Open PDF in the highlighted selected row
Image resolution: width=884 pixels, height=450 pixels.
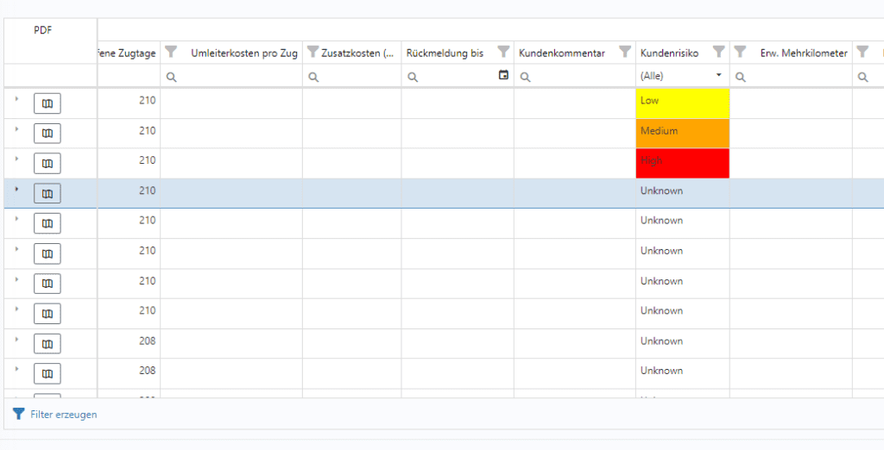pos(47,194)
